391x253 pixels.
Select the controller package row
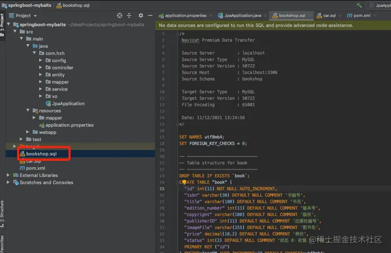pyautogui.click(x=80, y=67)
